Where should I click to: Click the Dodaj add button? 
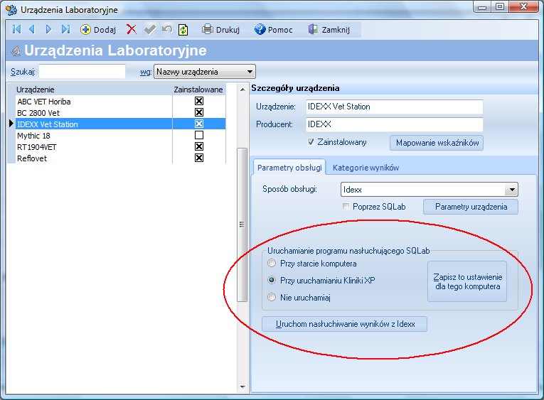(x=98, y=30)
